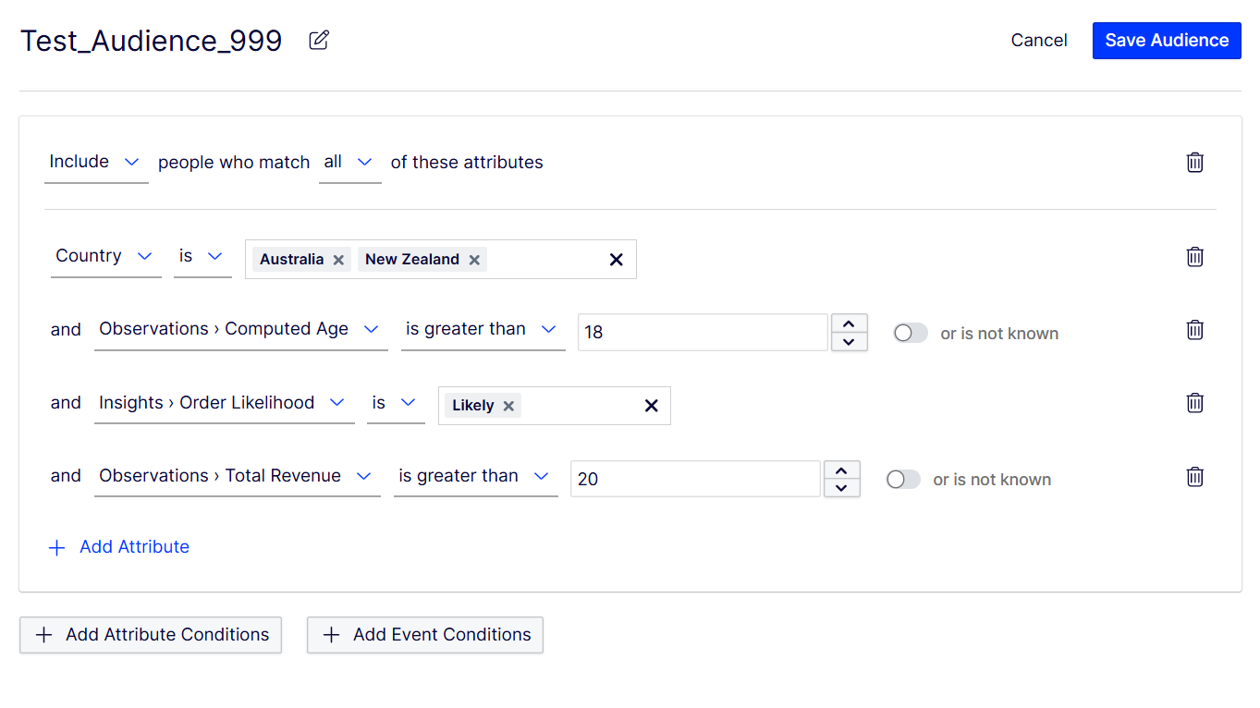Enable 'or is not known' for Computed Age
Viewport: 1260px width, 708px height.
[911, 333]
